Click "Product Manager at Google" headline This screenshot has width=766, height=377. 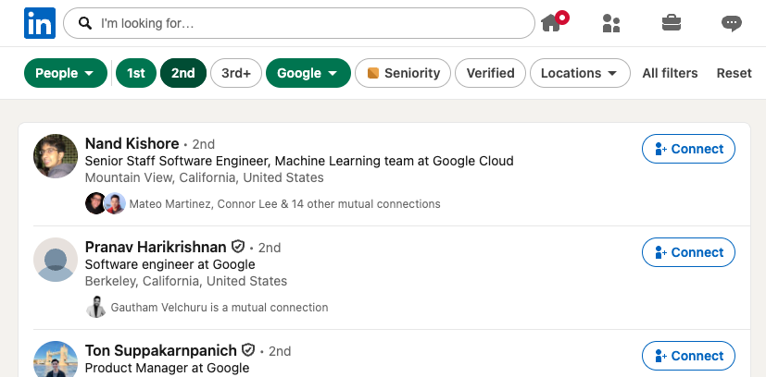coord(167,368)
